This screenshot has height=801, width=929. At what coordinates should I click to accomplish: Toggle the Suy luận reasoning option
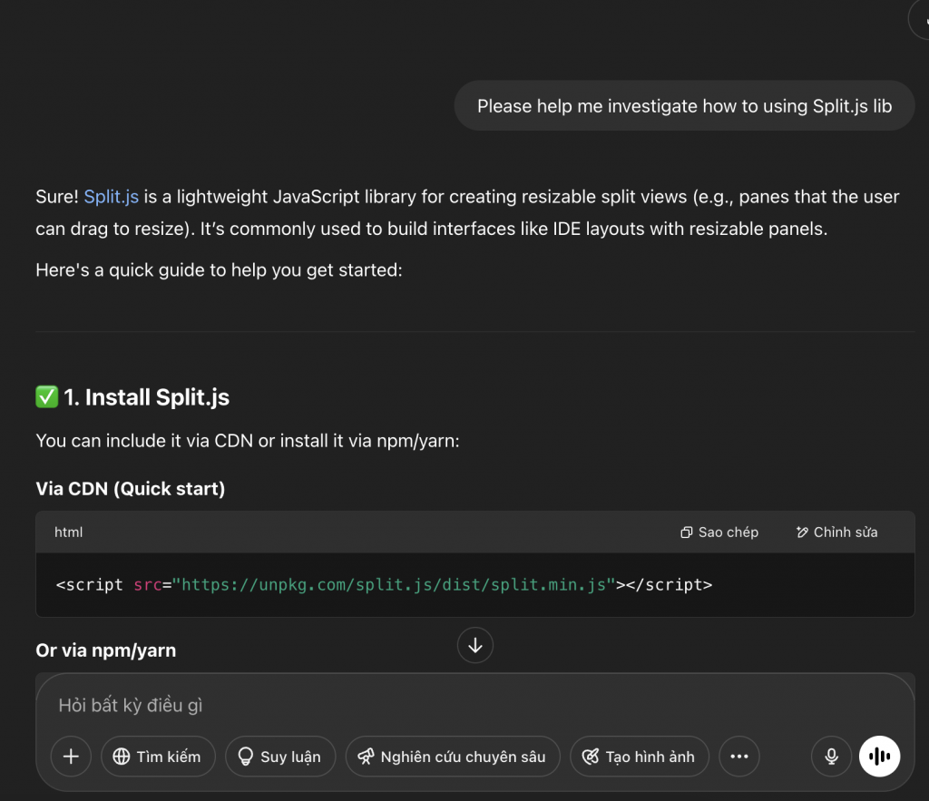pyautogui.click(x=280, y=757)
